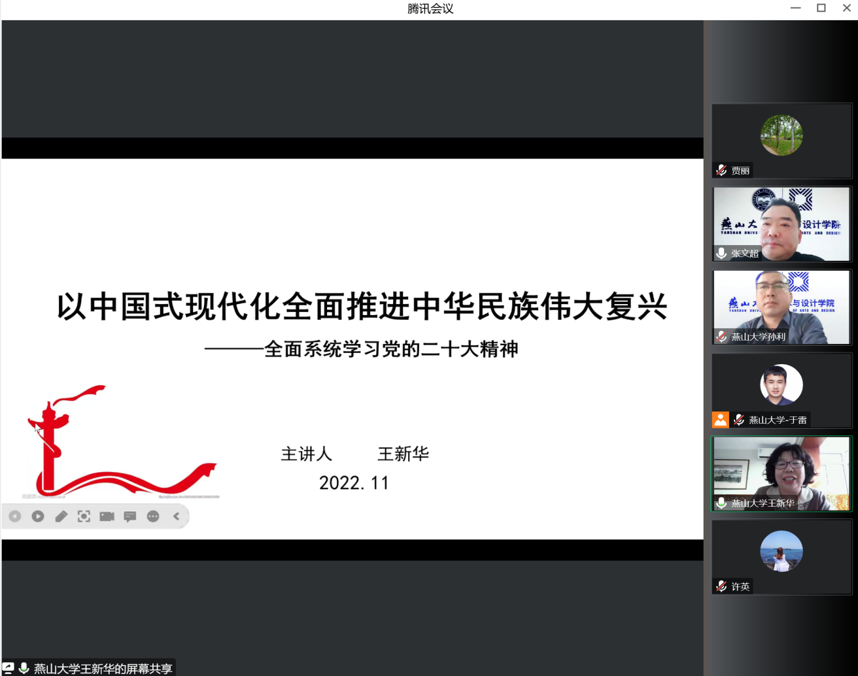Click 贾丽's round avatar picture
Image resolution: width=858 pixels, height=676 pixels.
coord(781,135)
